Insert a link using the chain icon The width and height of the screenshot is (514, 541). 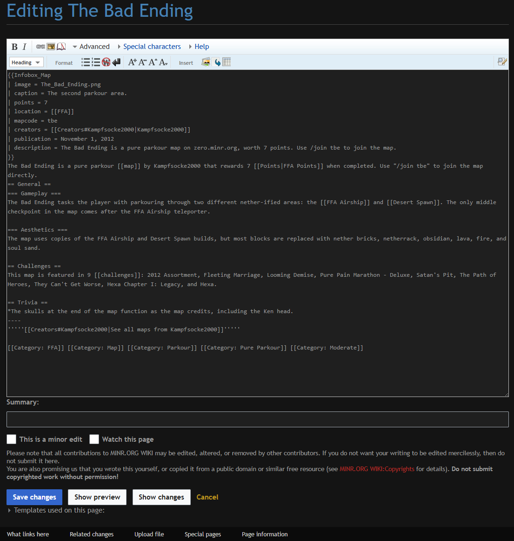click(40, 47)
